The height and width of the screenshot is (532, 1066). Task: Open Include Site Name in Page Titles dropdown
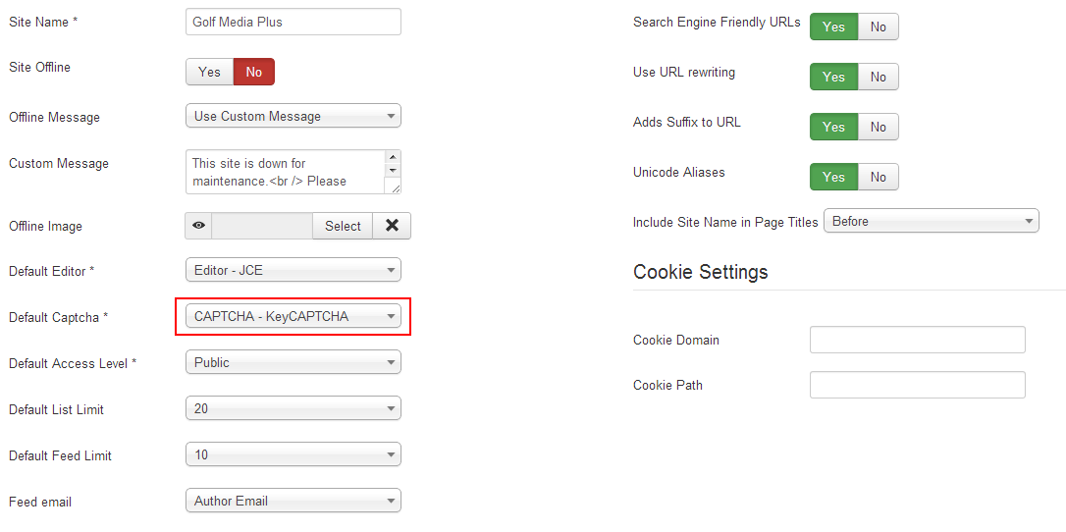point(932,221)
